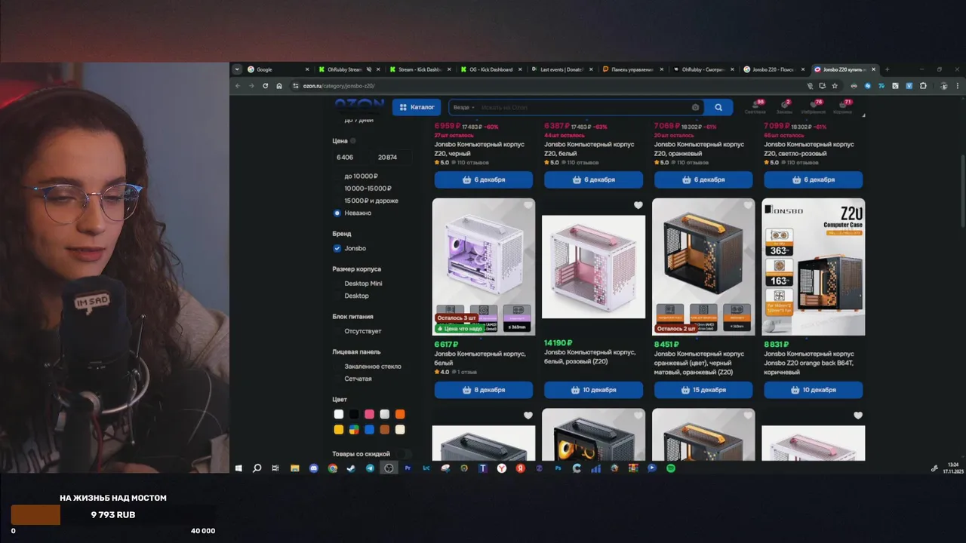Click the Ozon logo
The height and width of the screenshot is (543, 966).
(359, 106)
